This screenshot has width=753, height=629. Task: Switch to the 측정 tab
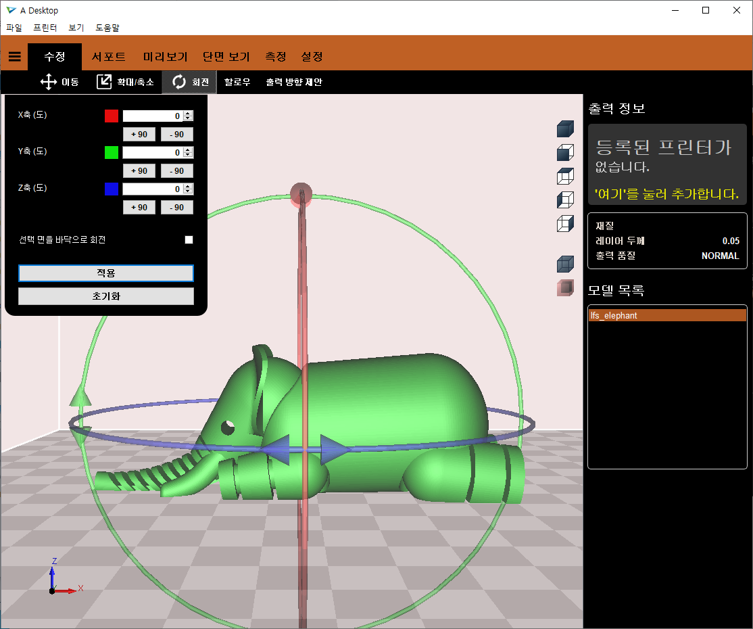276,57
